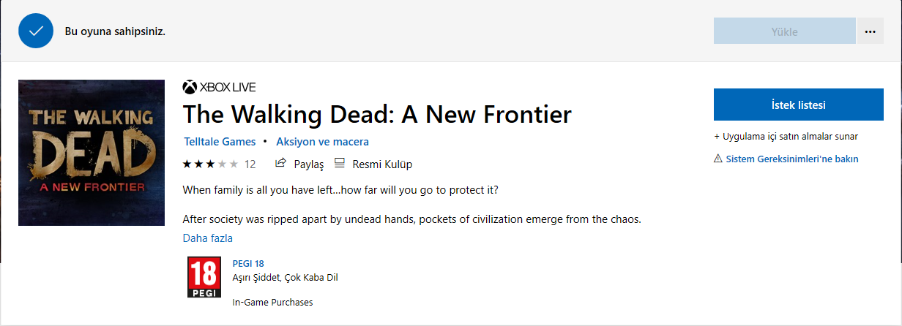Click the Resmi Kulüp icon
Screen dimensions: 902x326
tap(339, 164)
